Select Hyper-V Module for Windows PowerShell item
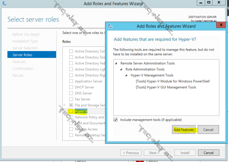The image size is (229, 162). click(173, 81)
